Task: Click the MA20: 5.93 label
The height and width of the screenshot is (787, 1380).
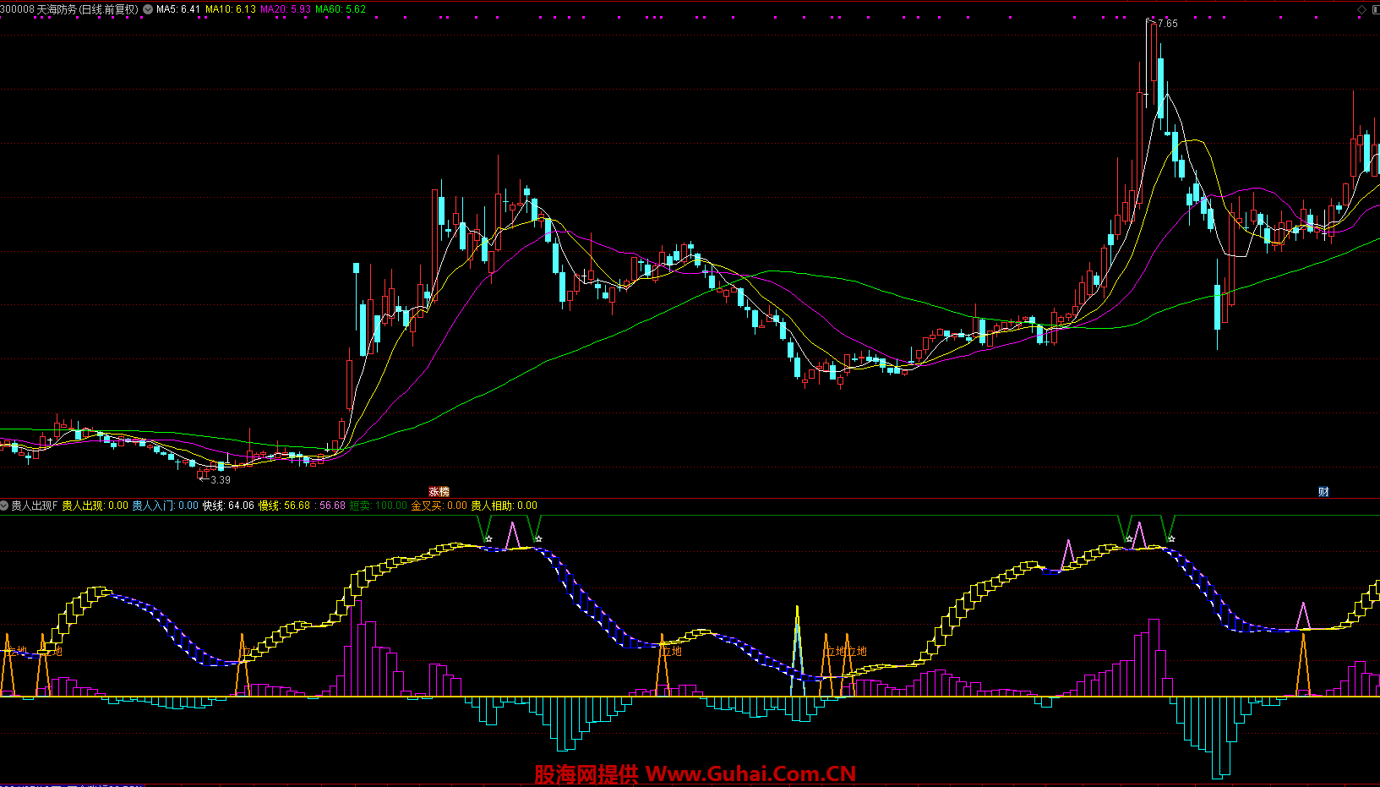Action: coord(286,9)
